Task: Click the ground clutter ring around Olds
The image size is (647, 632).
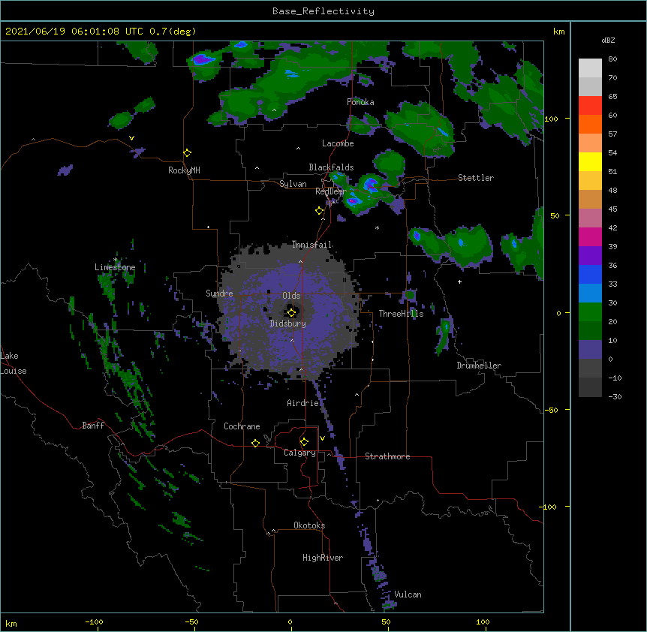Action: pyautogui.click(x=289, y=311)
